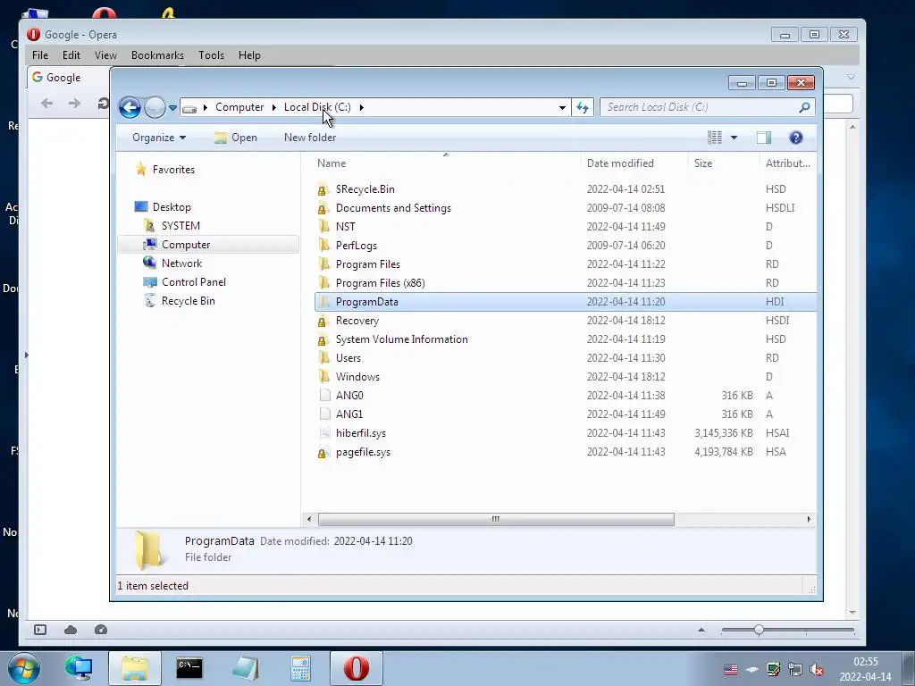
Task: Select the Windows folder icon
Action: (x=323, y=377)
